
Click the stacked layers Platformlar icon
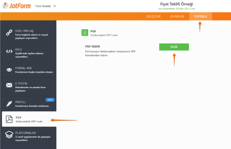click(9, 135)
